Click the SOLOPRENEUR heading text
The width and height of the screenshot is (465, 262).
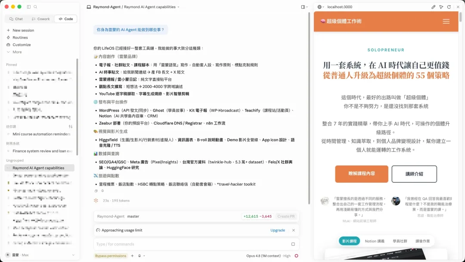(x=386, y=50)
